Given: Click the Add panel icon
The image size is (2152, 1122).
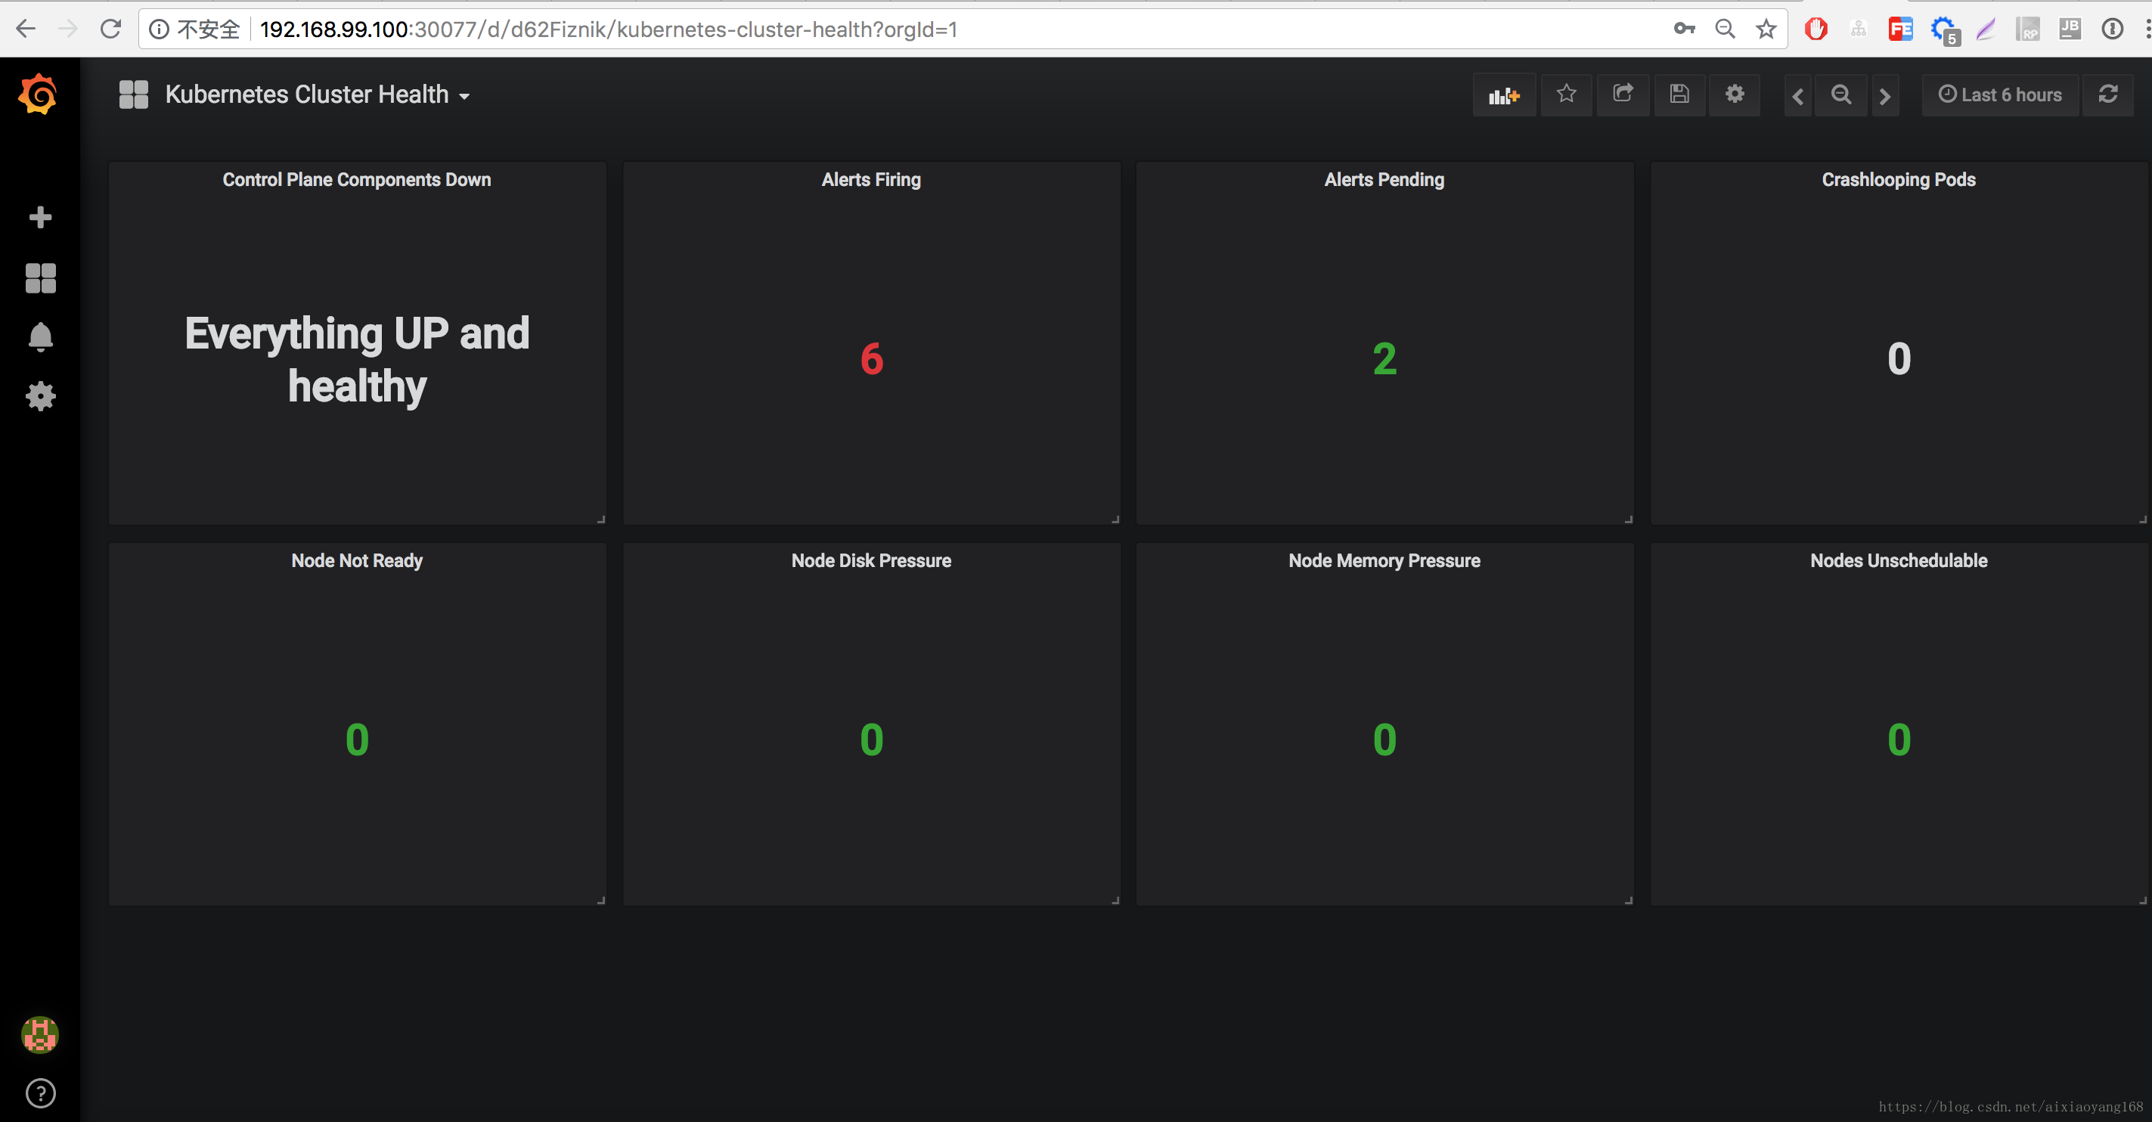Looking at the screenshot, I should tap(1504, 95).
